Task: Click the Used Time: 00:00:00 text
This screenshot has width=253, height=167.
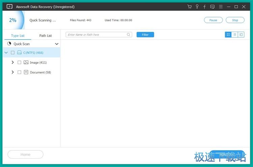Action: (118, 20)
